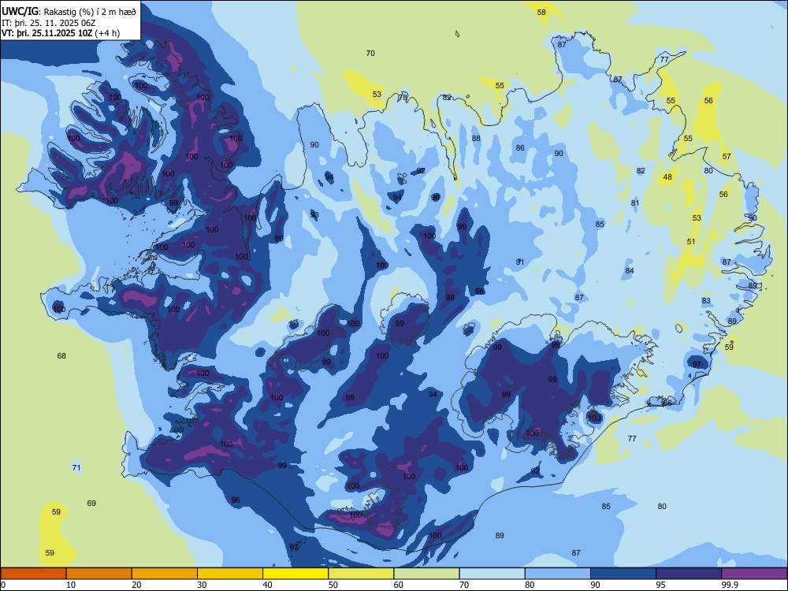Click the legend label 20
This screenshot has height=591, width=788.
pos(136,585)
